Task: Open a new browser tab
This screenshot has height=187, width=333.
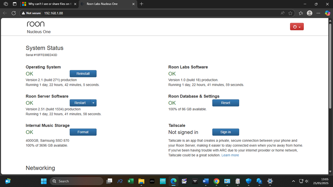Action: coord(141,4)
